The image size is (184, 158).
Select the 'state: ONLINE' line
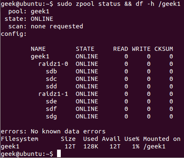[29, 19]
